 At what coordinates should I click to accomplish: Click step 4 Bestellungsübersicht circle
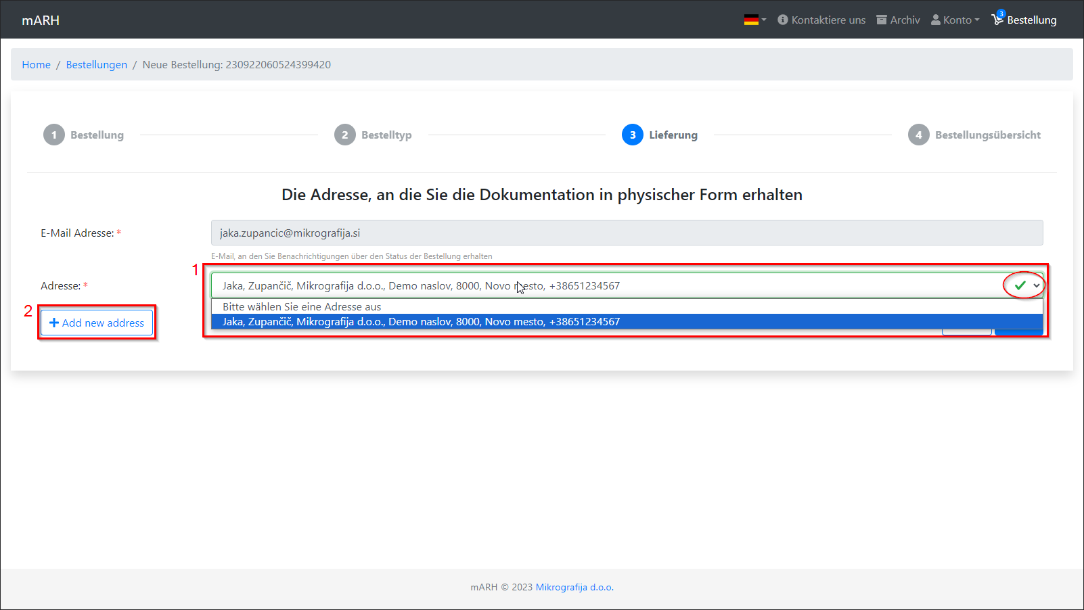coord(918,135)
